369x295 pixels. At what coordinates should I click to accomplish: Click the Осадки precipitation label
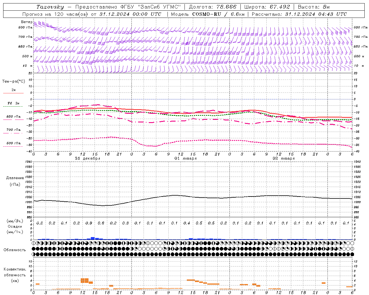pos(15,226)
